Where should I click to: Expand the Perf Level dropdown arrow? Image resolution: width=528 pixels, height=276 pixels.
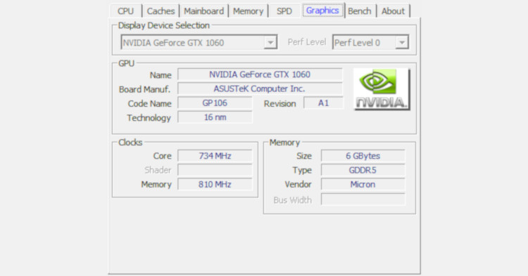pos(402,43)
